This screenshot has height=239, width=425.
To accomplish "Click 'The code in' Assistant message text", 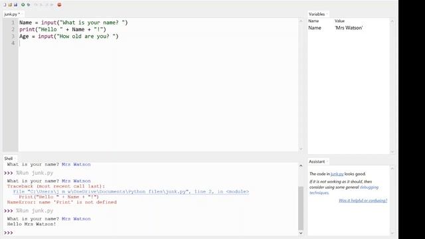I will [319, 174].
